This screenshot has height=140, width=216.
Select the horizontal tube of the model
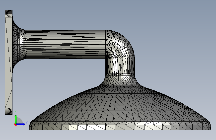66,44
